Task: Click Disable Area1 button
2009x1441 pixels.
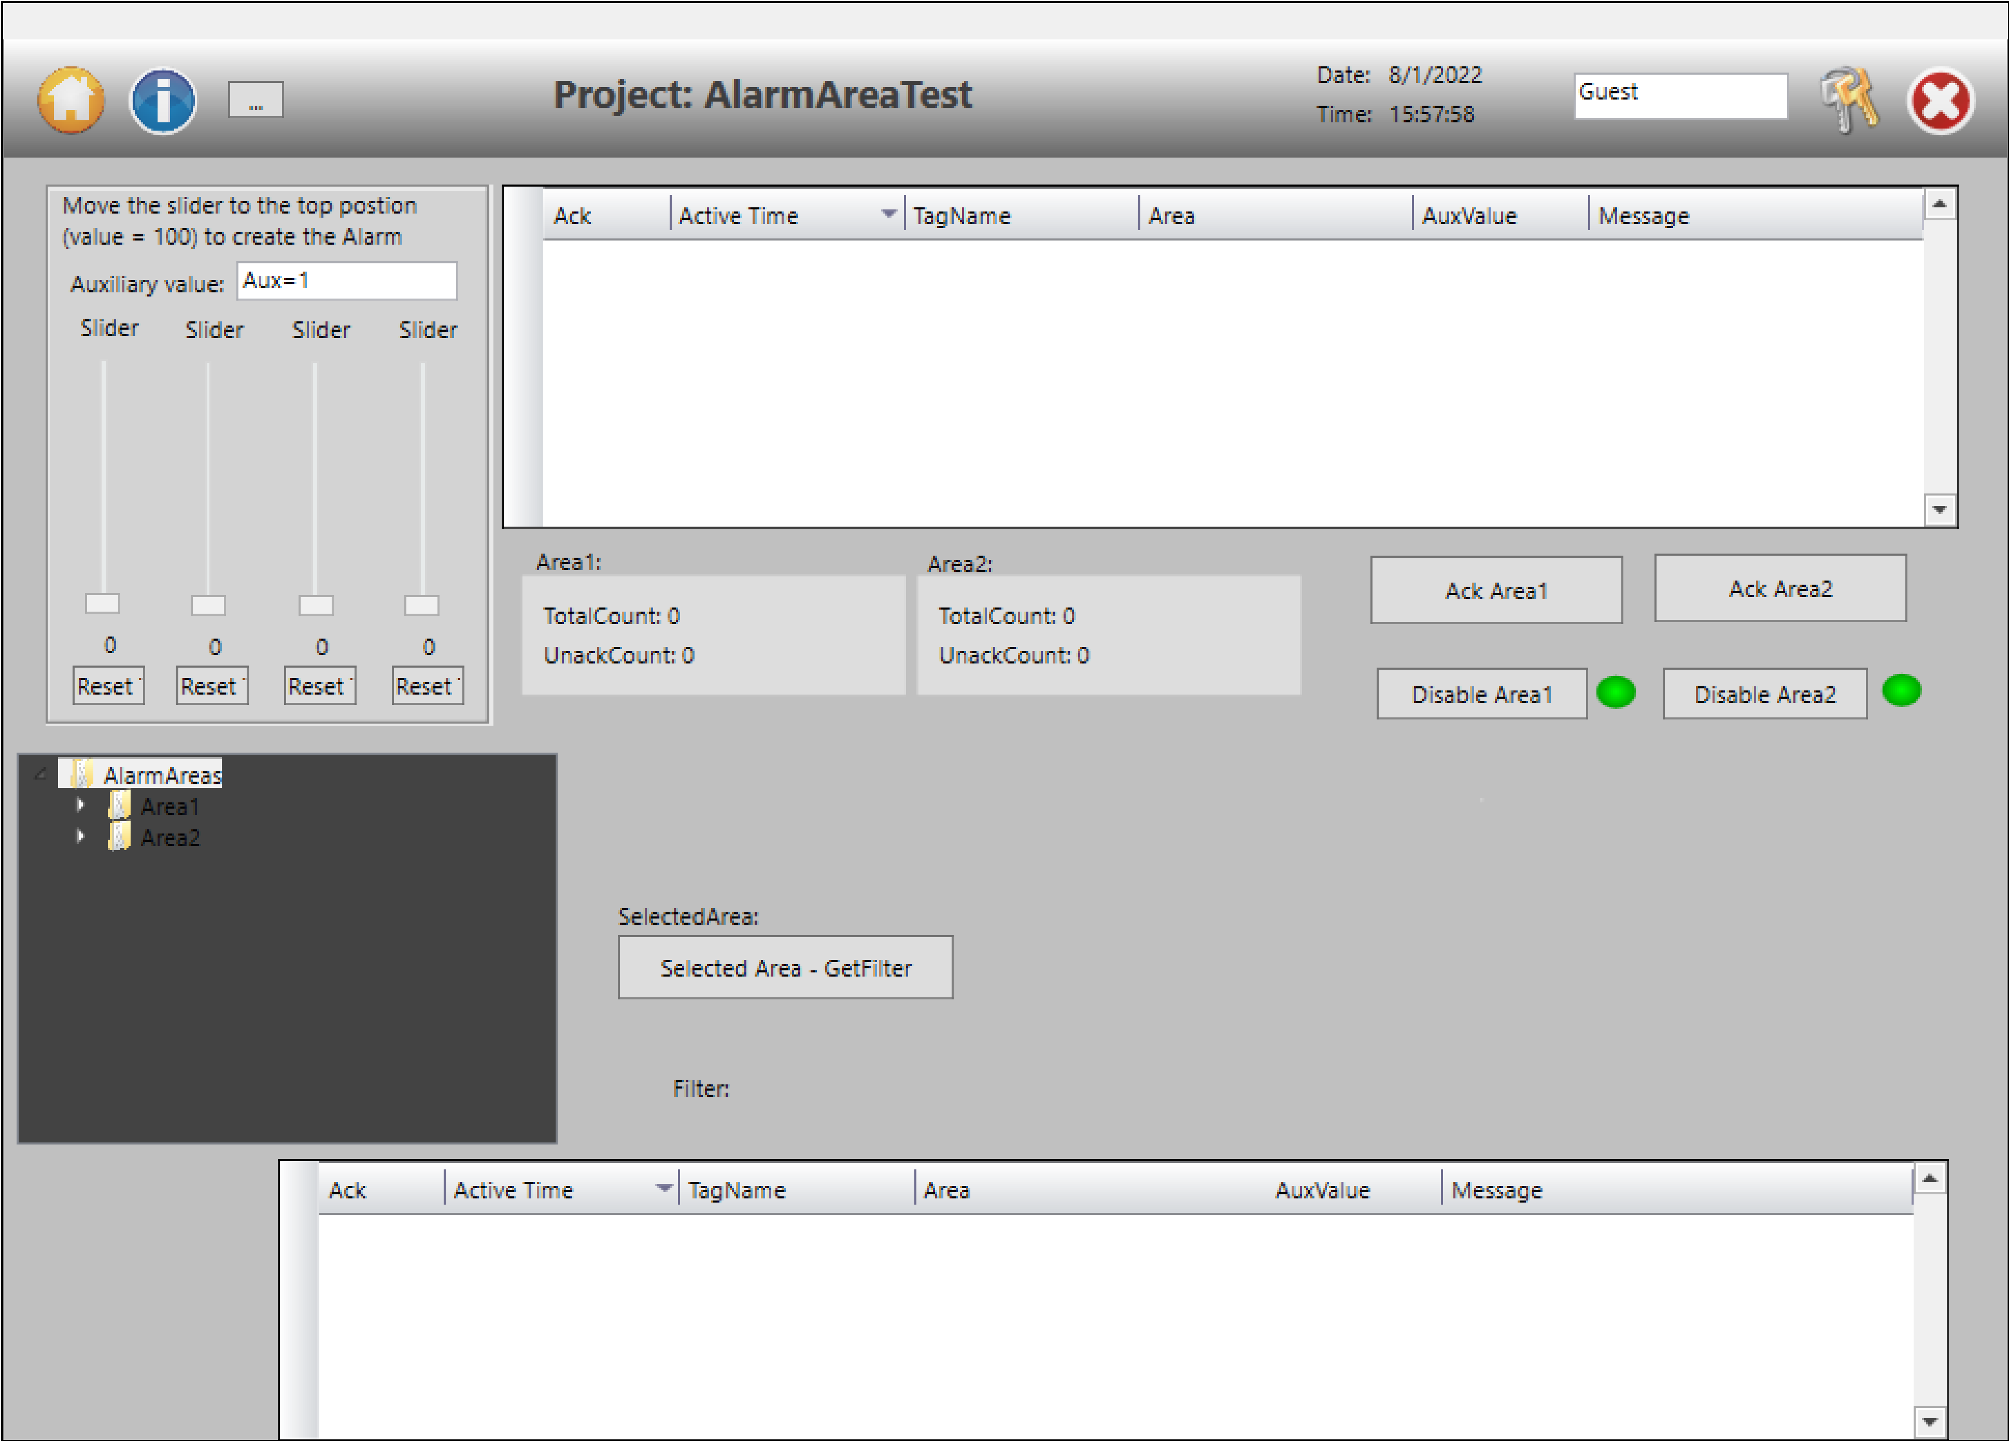Action: point(1482,694)
